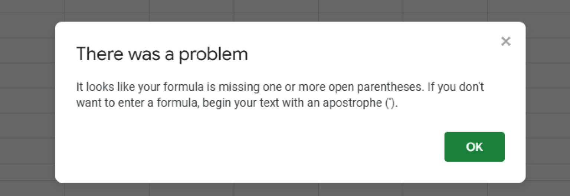Image resolution: width=570 pixels, height=196 pixels.
Task: Click the word "formula" in the first line
Action: tap(174, 88)
